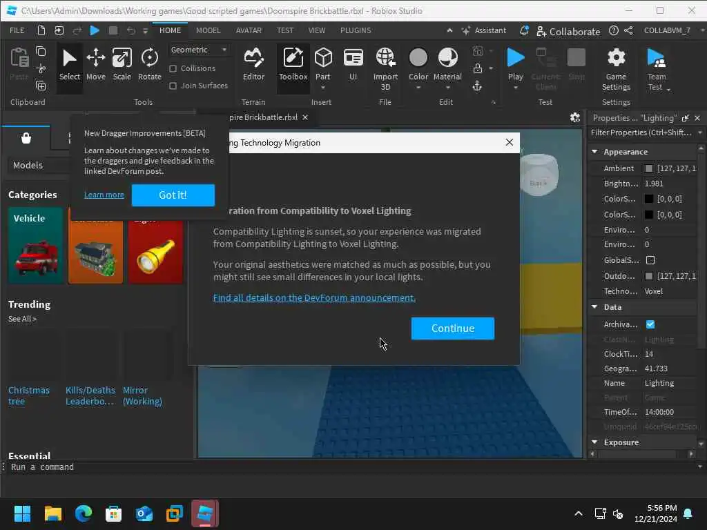Activate the Move tool

pos(95,64)
